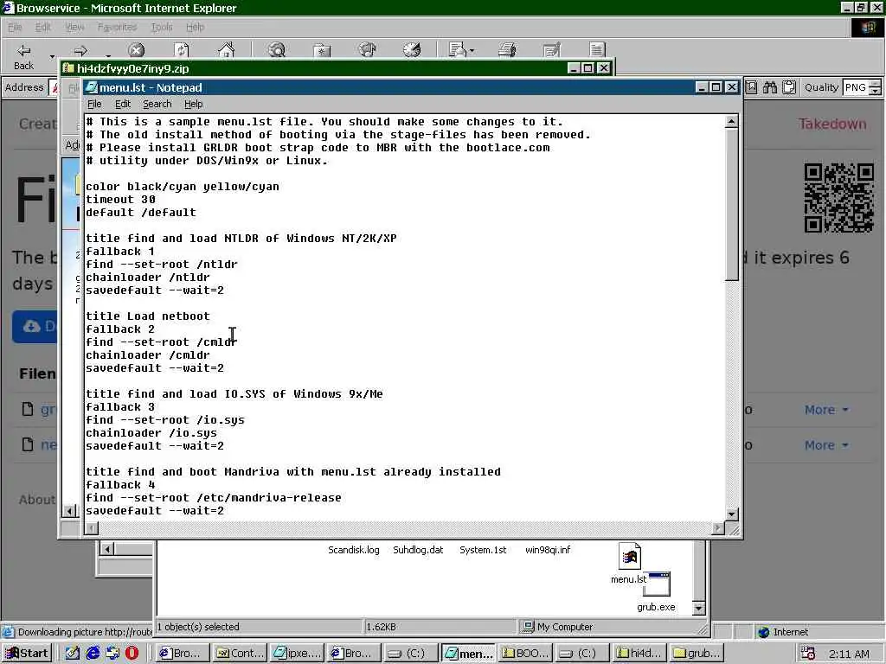Switch to the Cont... taskbar window

point(241,653)
